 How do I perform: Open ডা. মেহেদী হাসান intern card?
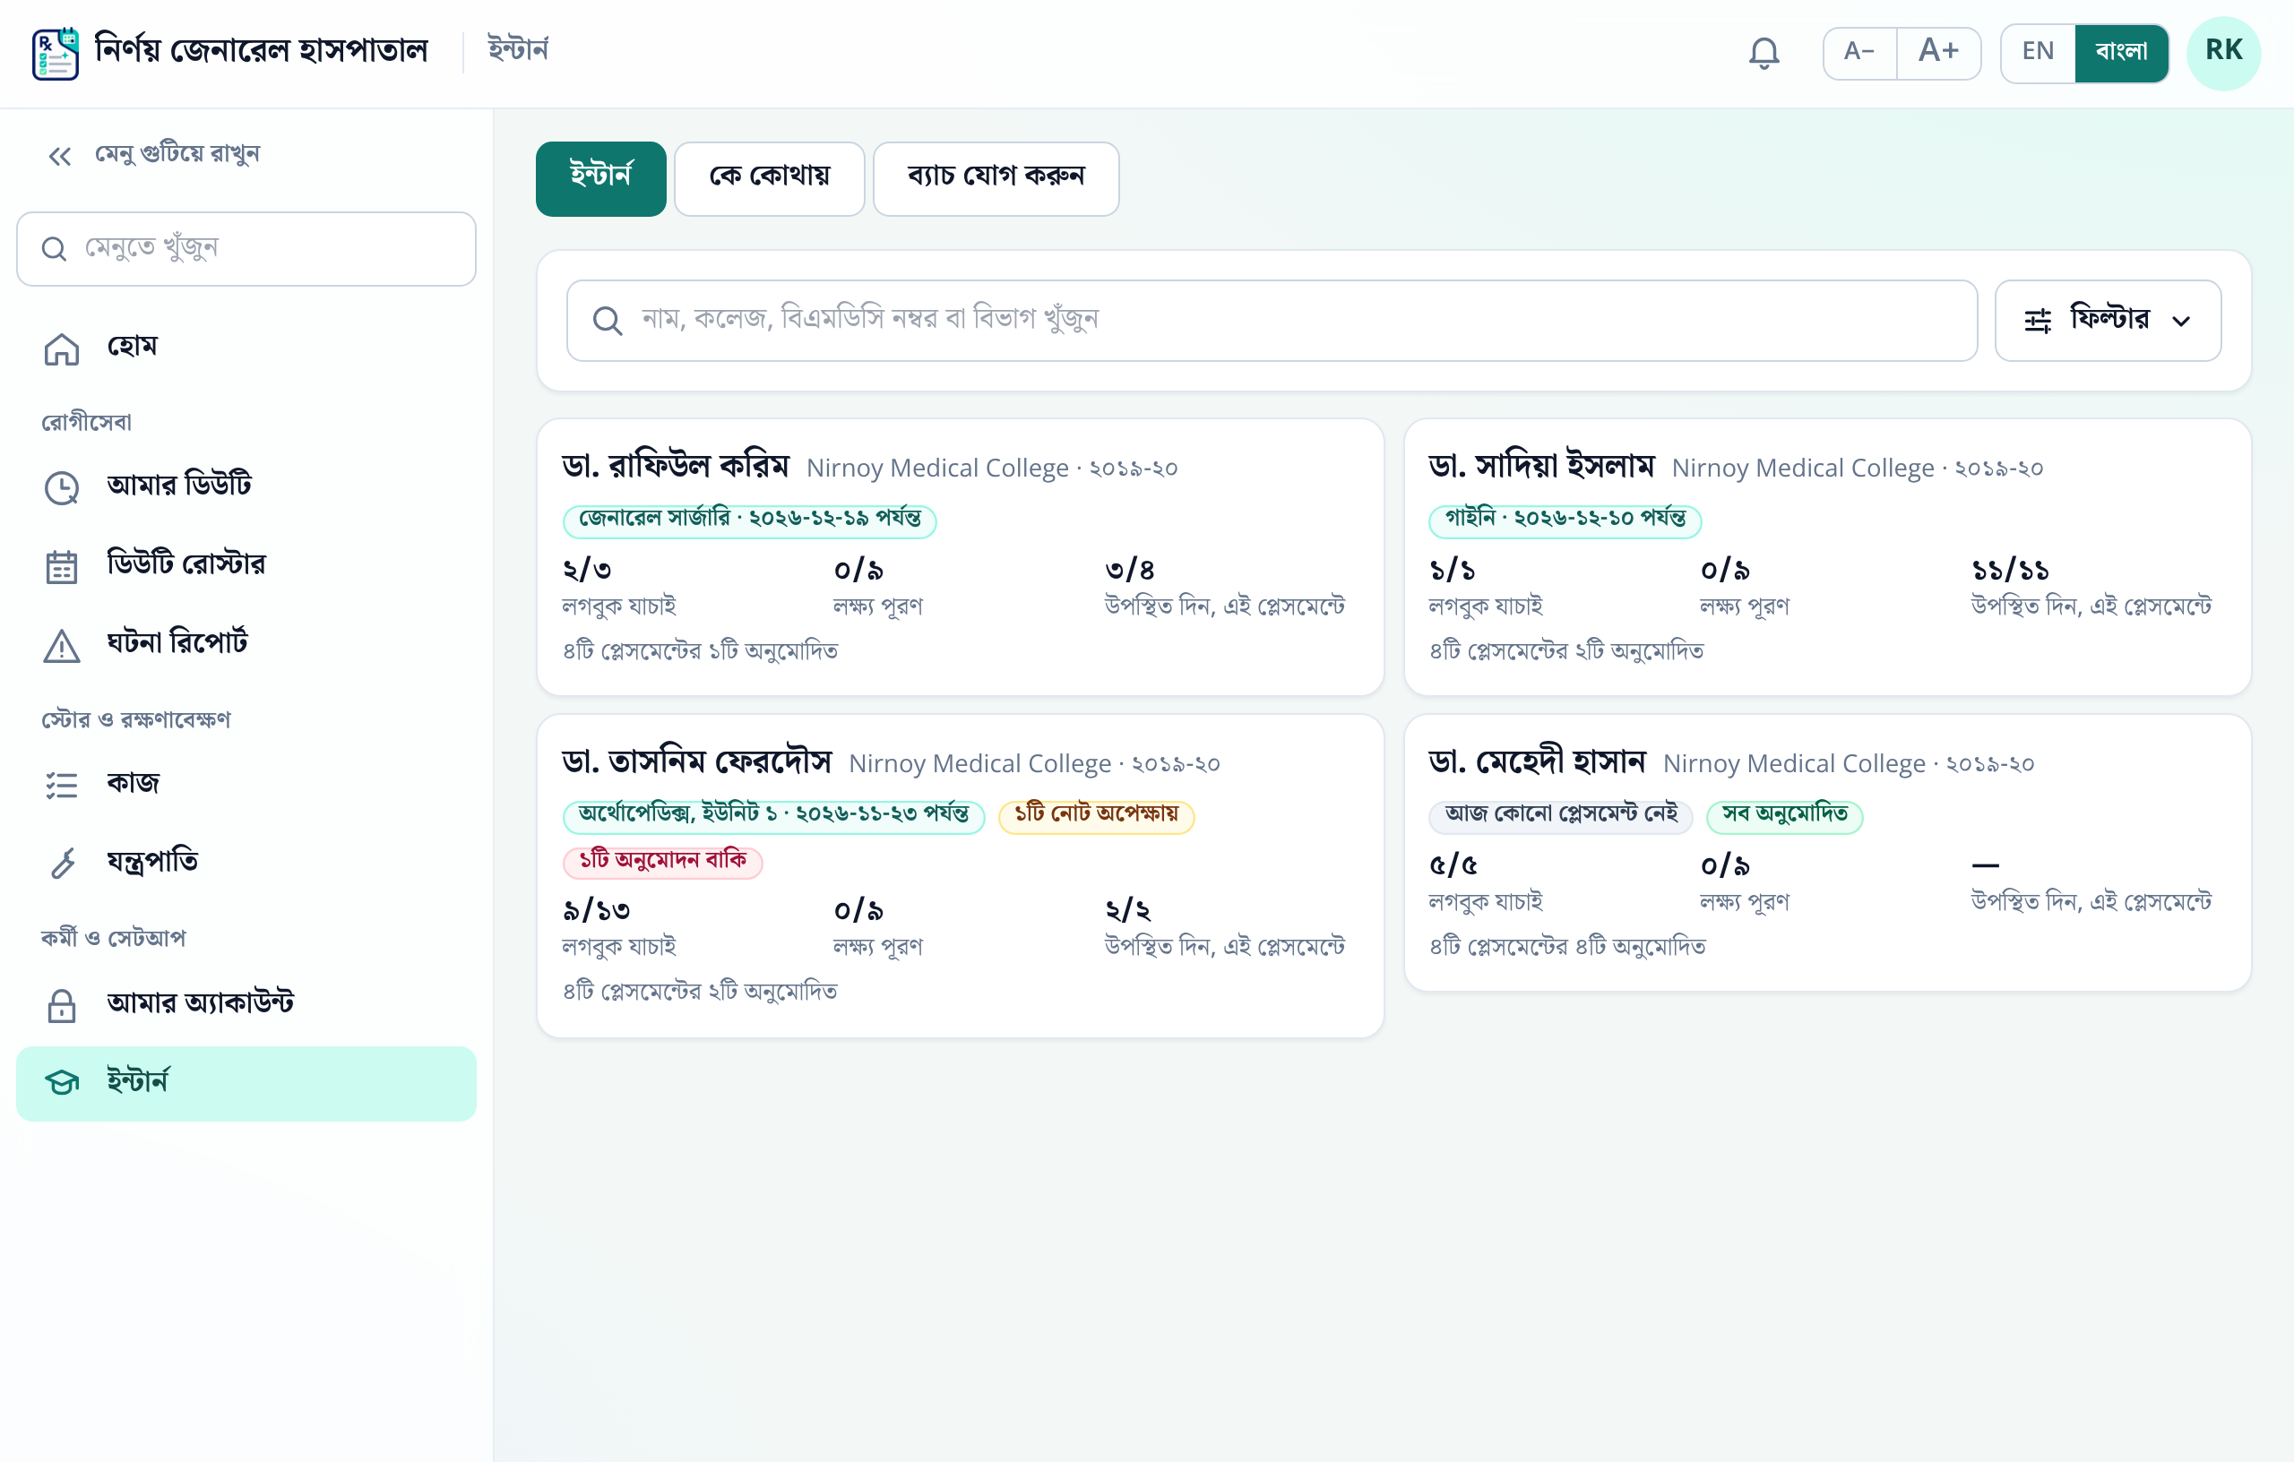tap(1826, 853)
